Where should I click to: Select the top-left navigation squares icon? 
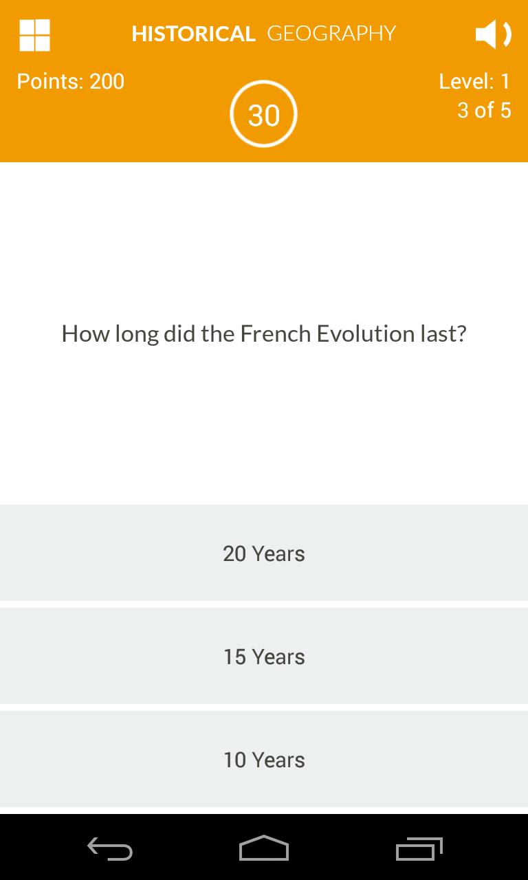point(35,34)
